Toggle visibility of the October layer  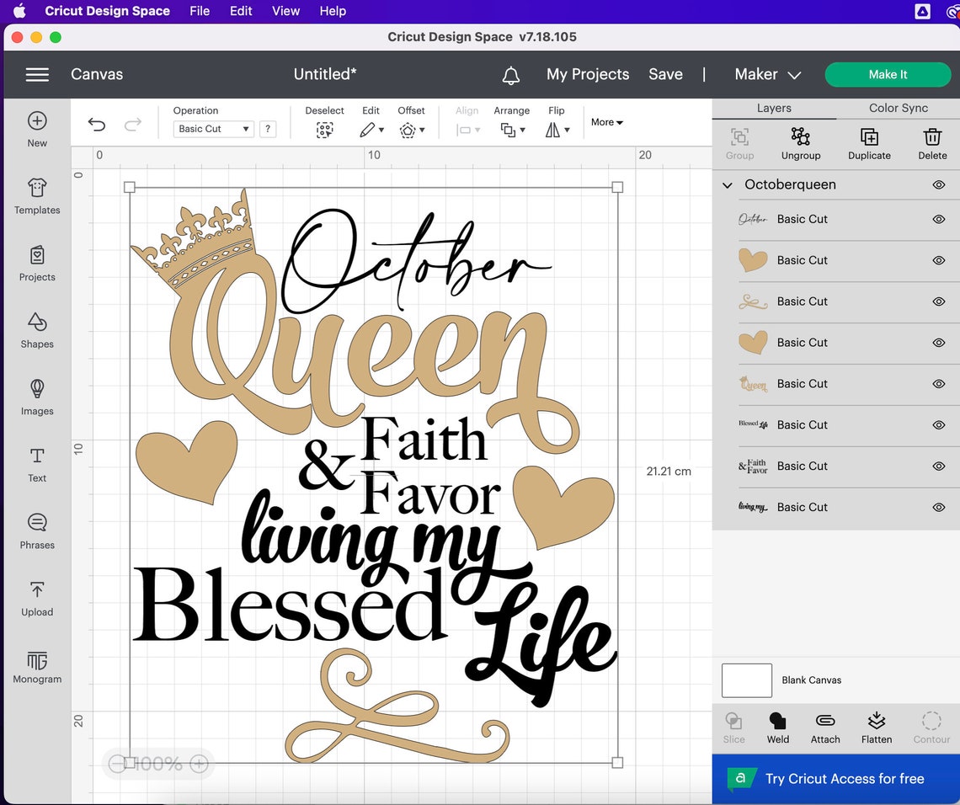pyautogui.click(x=938, y=219)
